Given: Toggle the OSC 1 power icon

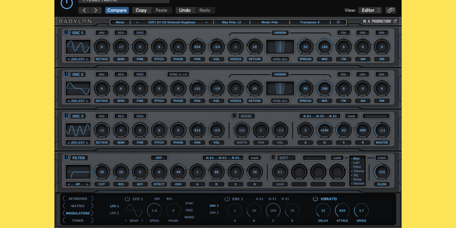Looking at the screenshot, I should pos(67,33).
